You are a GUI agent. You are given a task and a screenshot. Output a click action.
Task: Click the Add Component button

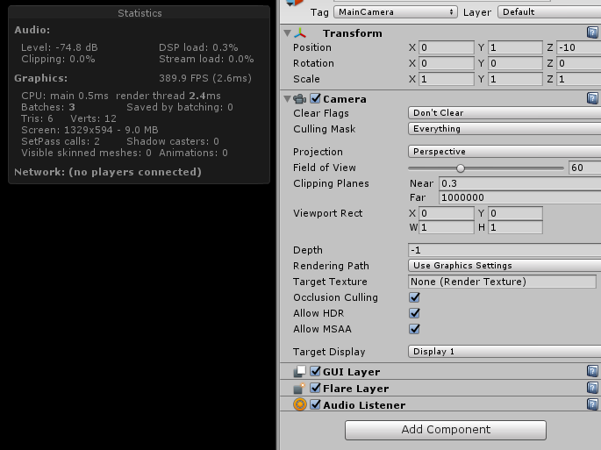(x=446, y=430)
